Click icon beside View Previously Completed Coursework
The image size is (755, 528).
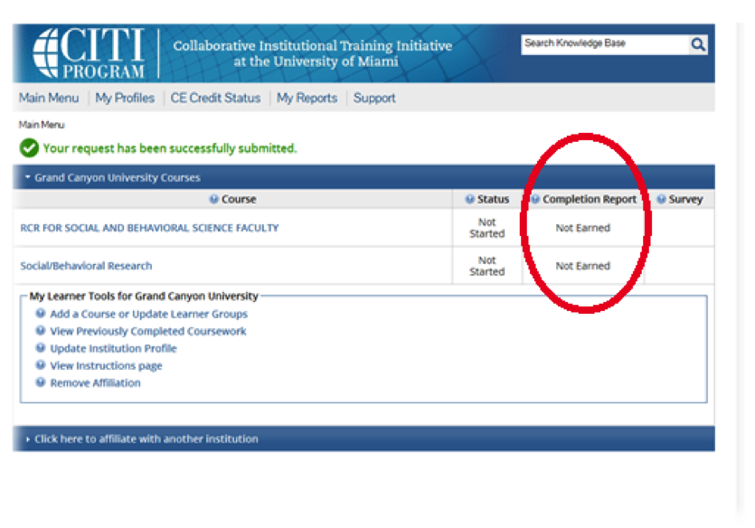(41, 331)
